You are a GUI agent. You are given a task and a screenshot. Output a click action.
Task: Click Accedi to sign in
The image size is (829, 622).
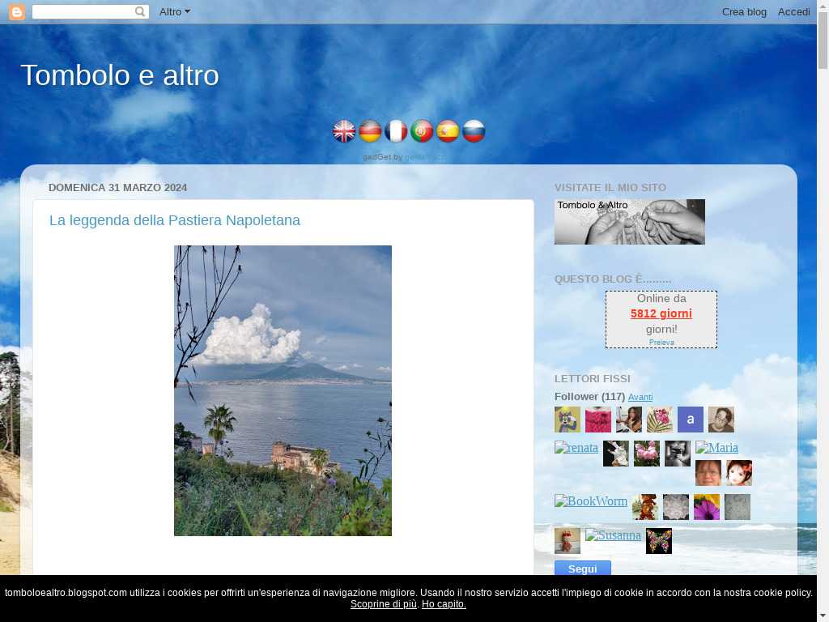(793, 12)
